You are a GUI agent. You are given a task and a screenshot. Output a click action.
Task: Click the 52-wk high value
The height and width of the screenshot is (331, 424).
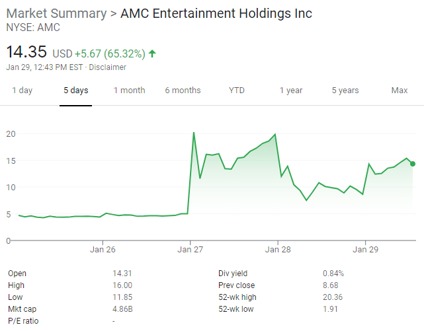(x=334, y=297)
